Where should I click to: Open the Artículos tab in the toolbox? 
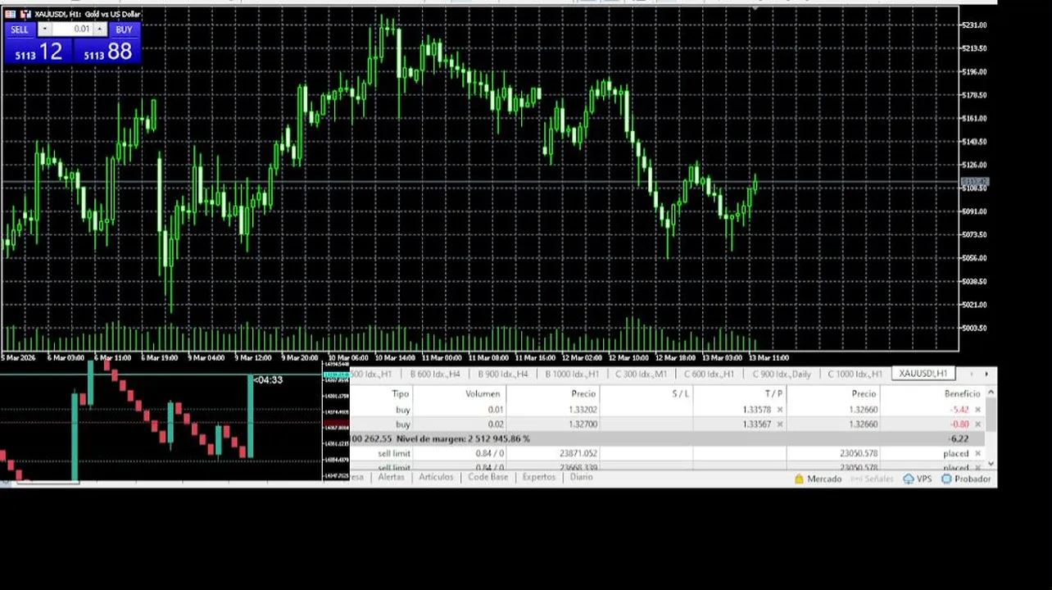[436, 477]
